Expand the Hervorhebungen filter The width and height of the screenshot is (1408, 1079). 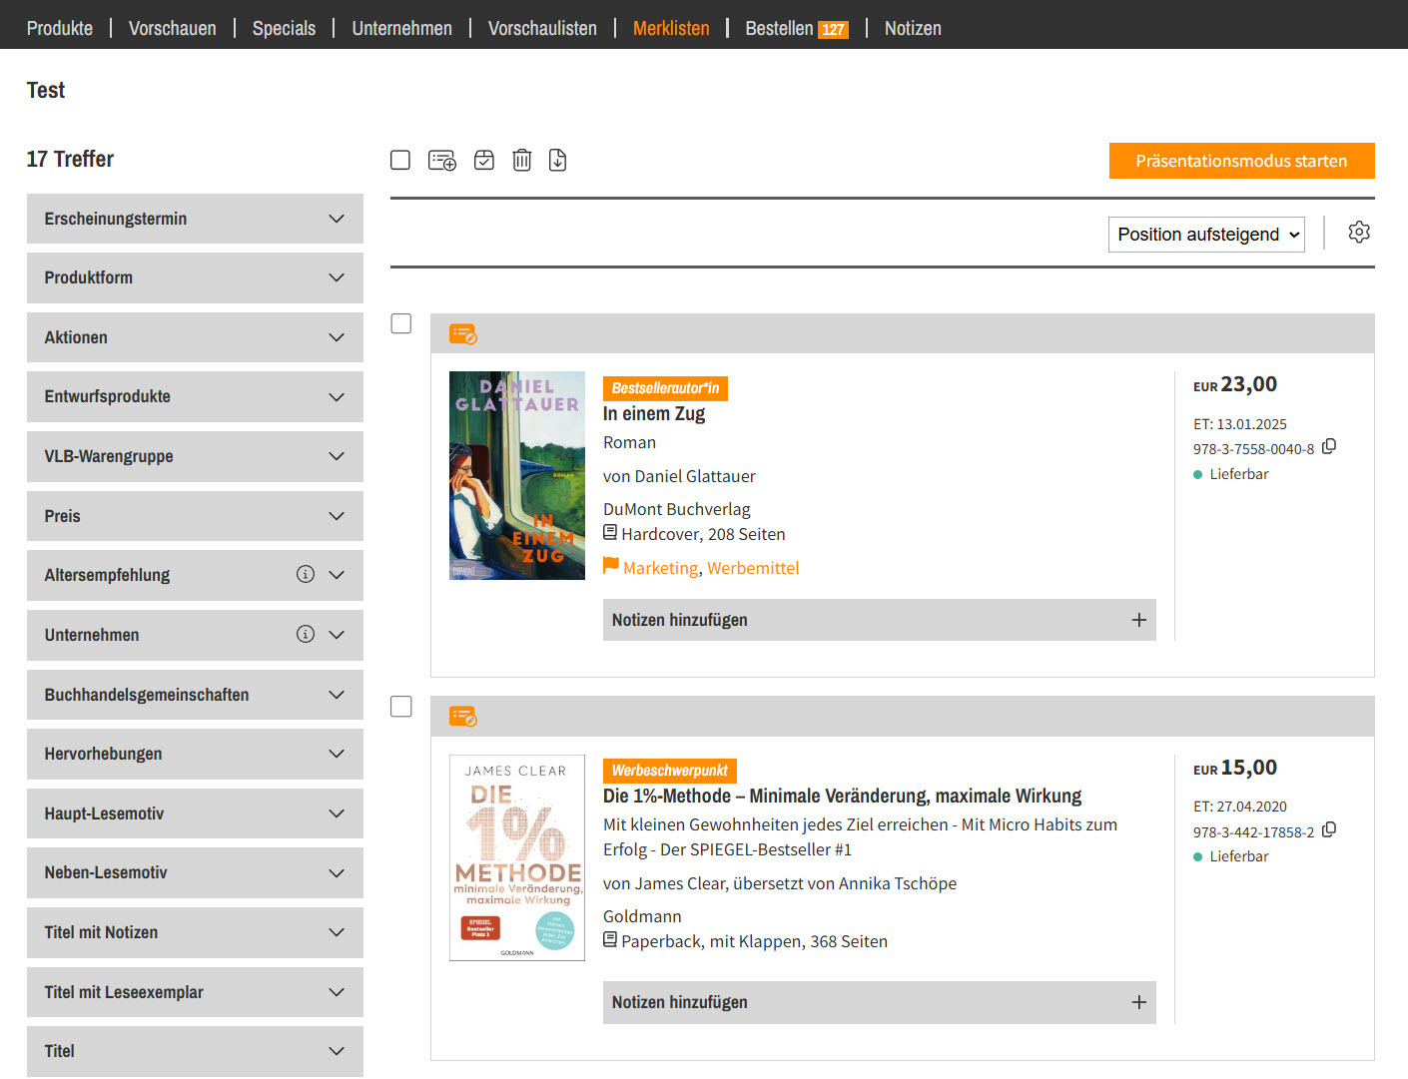pyautogui.click(x=195, y=754)
